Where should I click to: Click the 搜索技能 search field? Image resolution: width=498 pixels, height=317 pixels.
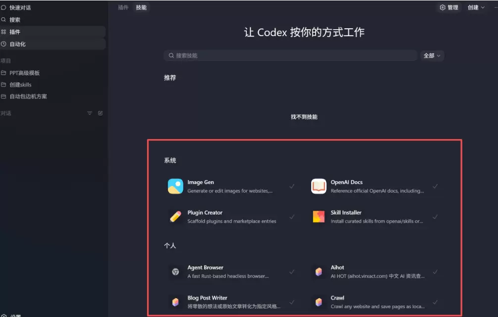[x=290, y=55]
